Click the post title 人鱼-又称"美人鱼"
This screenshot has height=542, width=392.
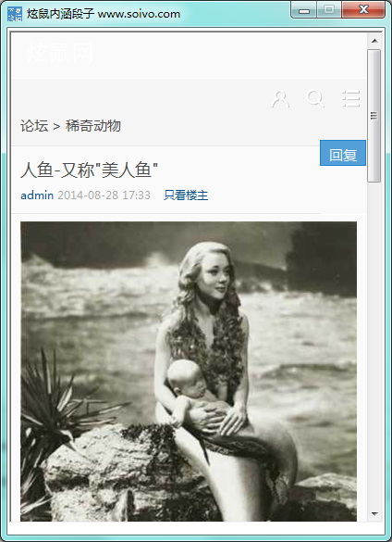(89, 170)
